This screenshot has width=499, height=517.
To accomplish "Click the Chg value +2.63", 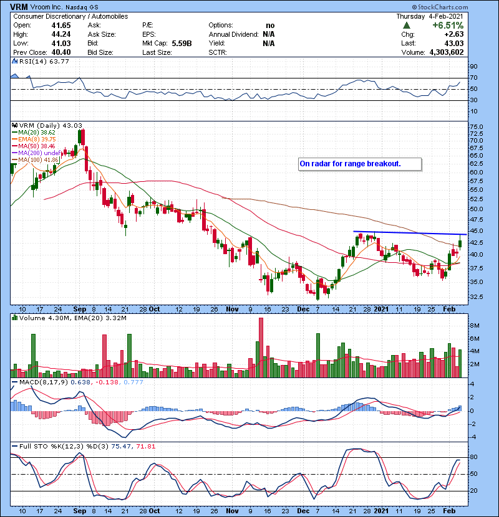I will click(453, 34).
